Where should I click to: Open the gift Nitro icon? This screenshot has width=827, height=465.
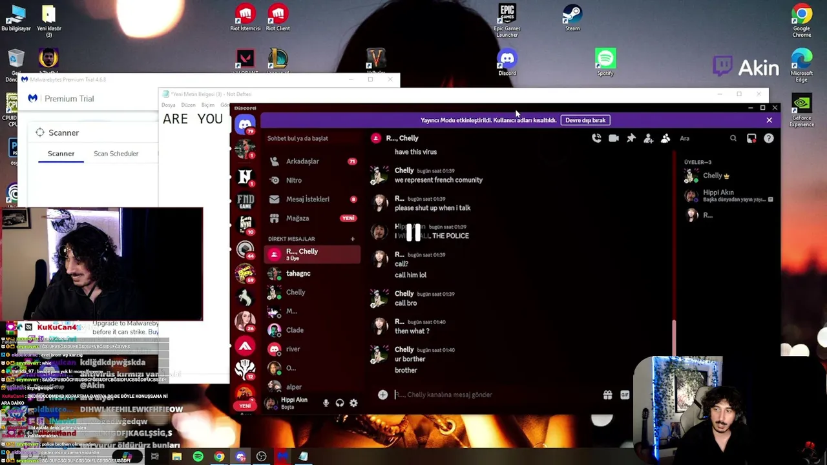tap(607, 395)
